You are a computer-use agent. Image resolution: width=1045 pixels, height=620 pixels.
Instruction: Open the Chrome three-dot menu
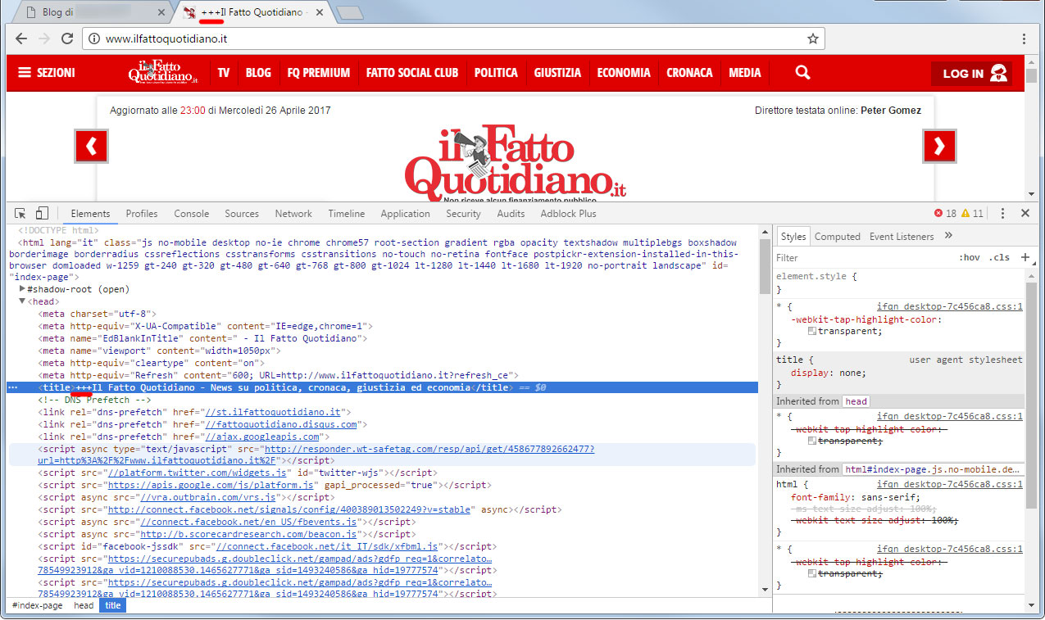tap(1024, 38)
